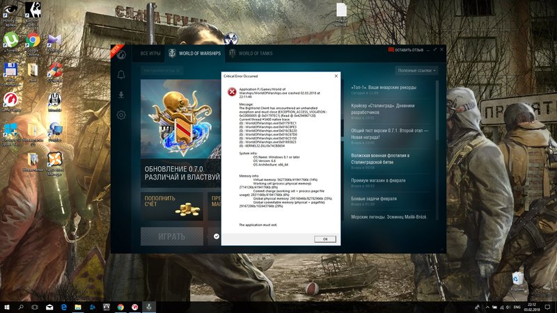The image size is (557, 313).
Task: Show hidden system tray icons
Action: [487, 307]
